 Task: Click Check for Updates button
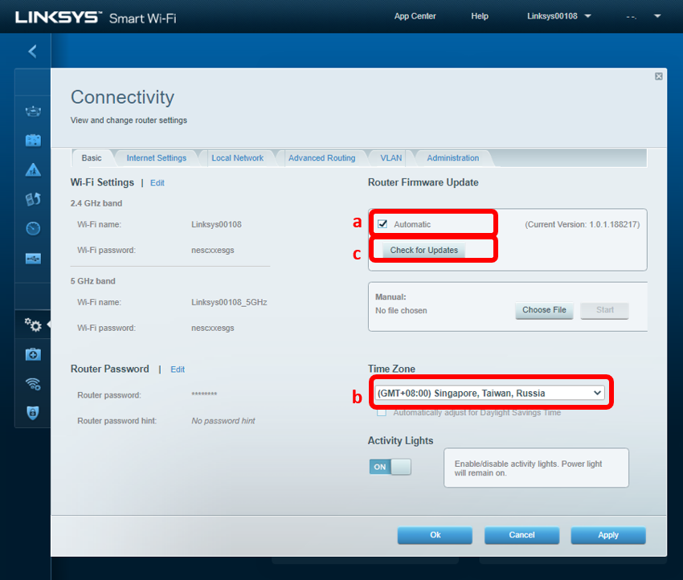(423, 250)
